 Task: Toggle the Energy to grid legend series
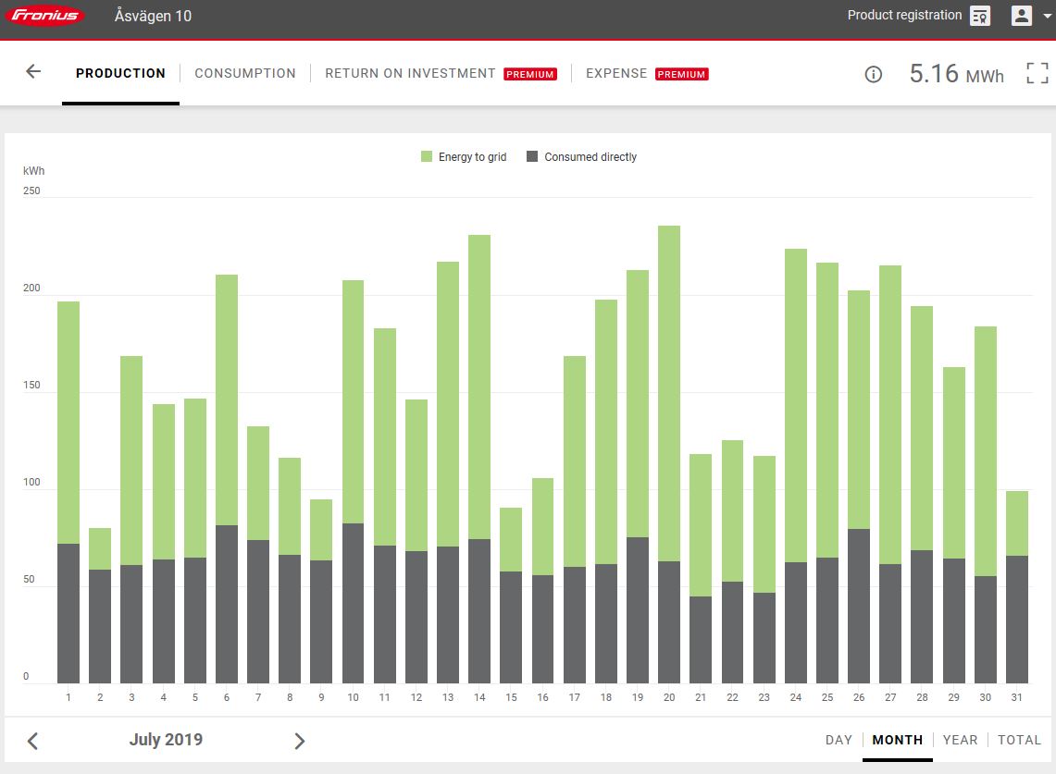click(x=464, y=157)
